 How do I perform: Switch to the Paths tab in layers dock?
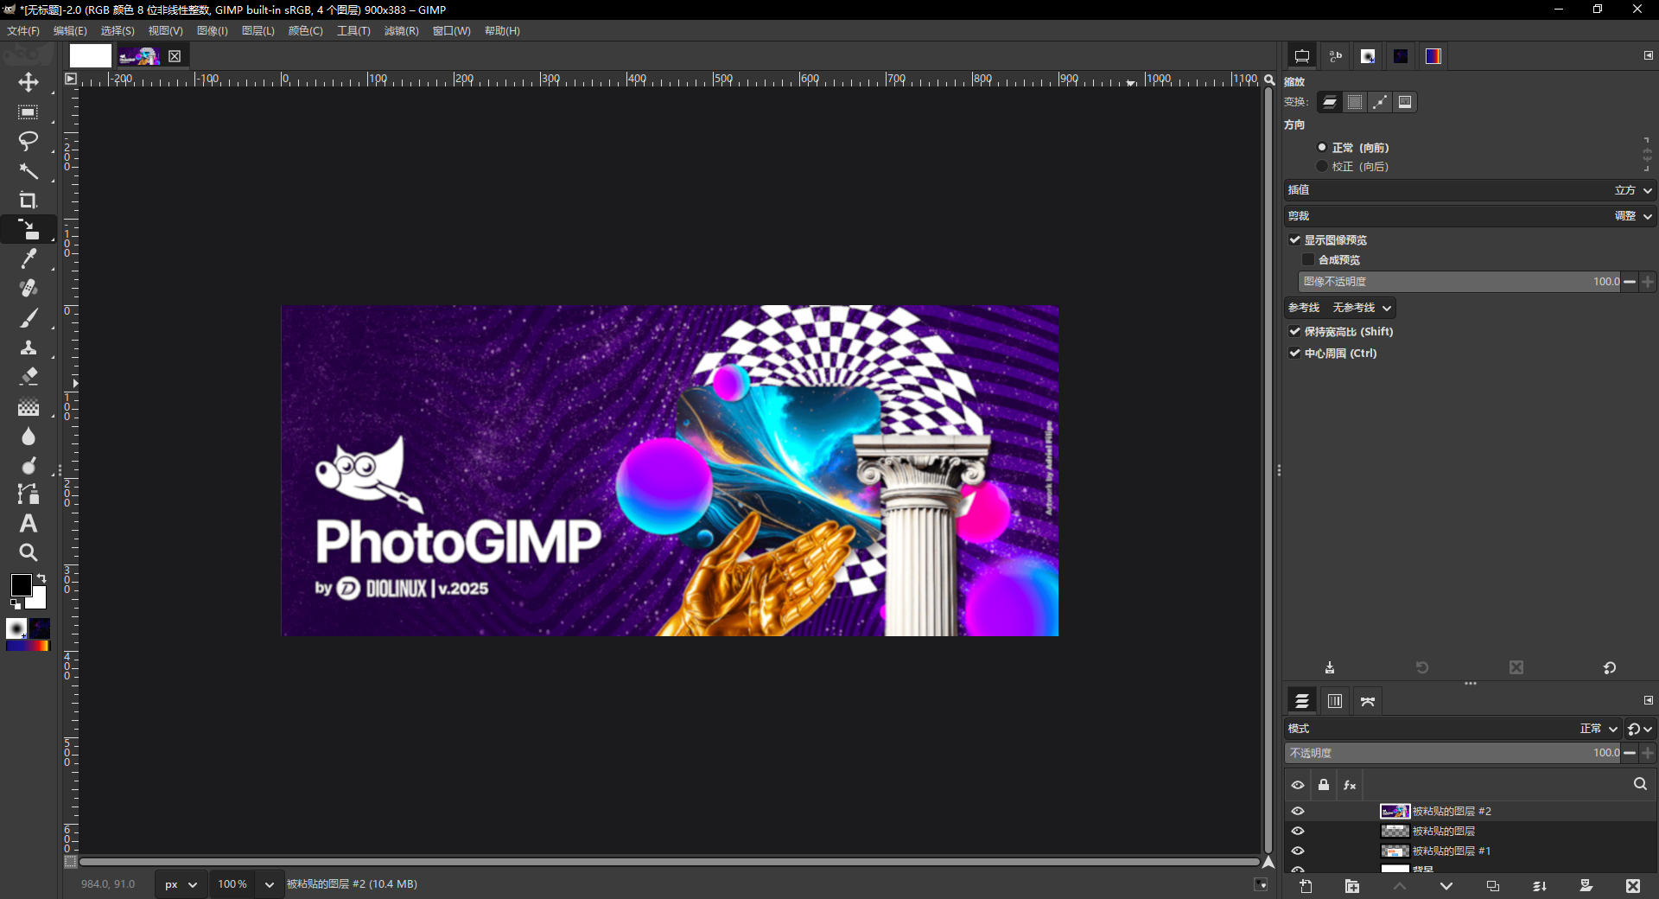1368,701
